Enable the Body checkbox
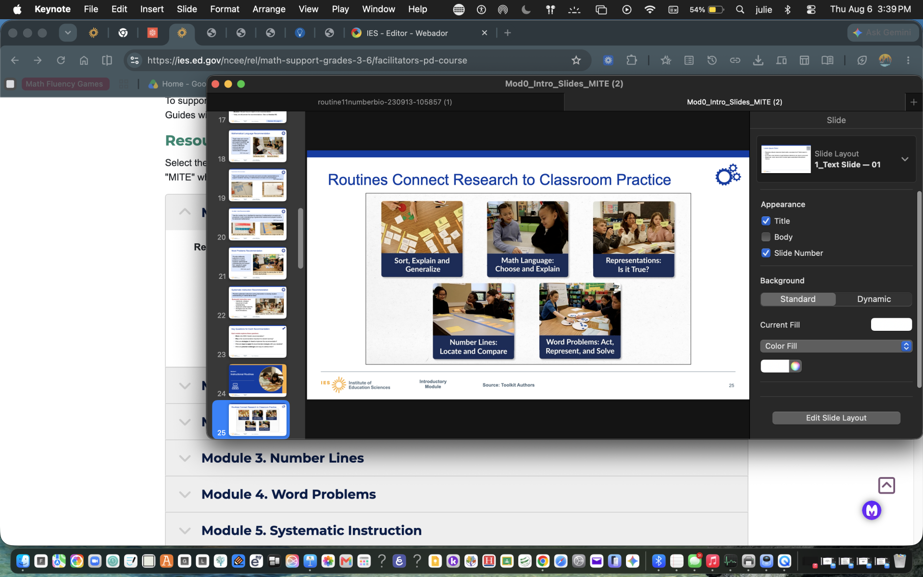 tap(766, 237)
